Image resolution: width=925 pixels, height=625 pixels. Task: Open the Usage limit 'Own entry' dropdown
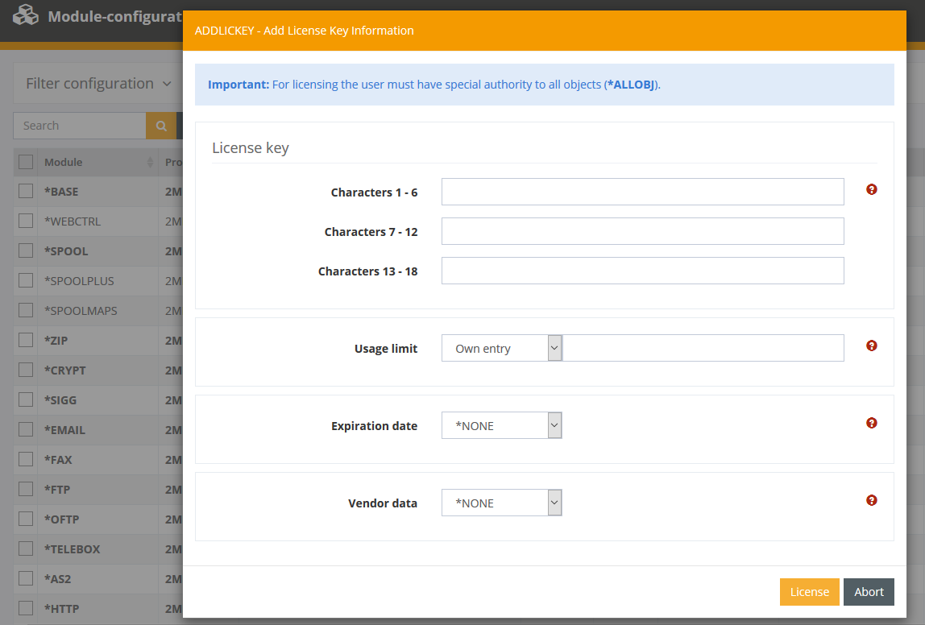point(501,349)
